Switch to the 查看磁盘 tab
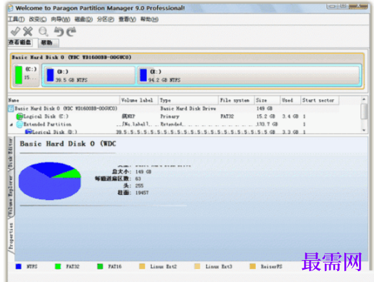Image resolution: width=374 pixels, height=282 pixels. 20,43
